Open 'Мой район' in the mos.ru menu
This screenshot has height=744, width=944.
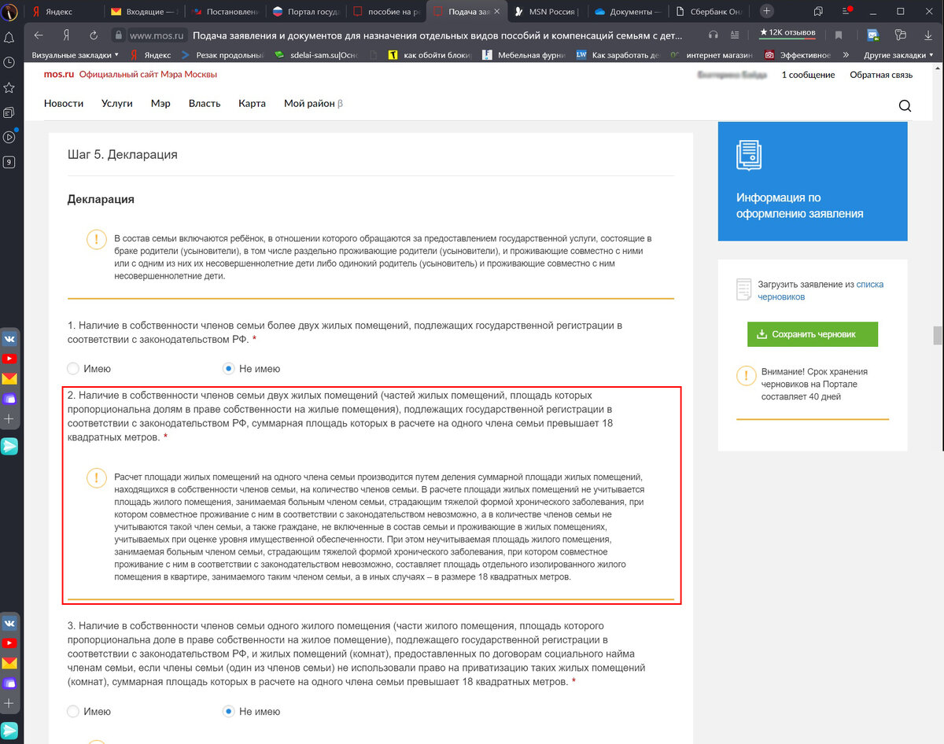(313, 103)
